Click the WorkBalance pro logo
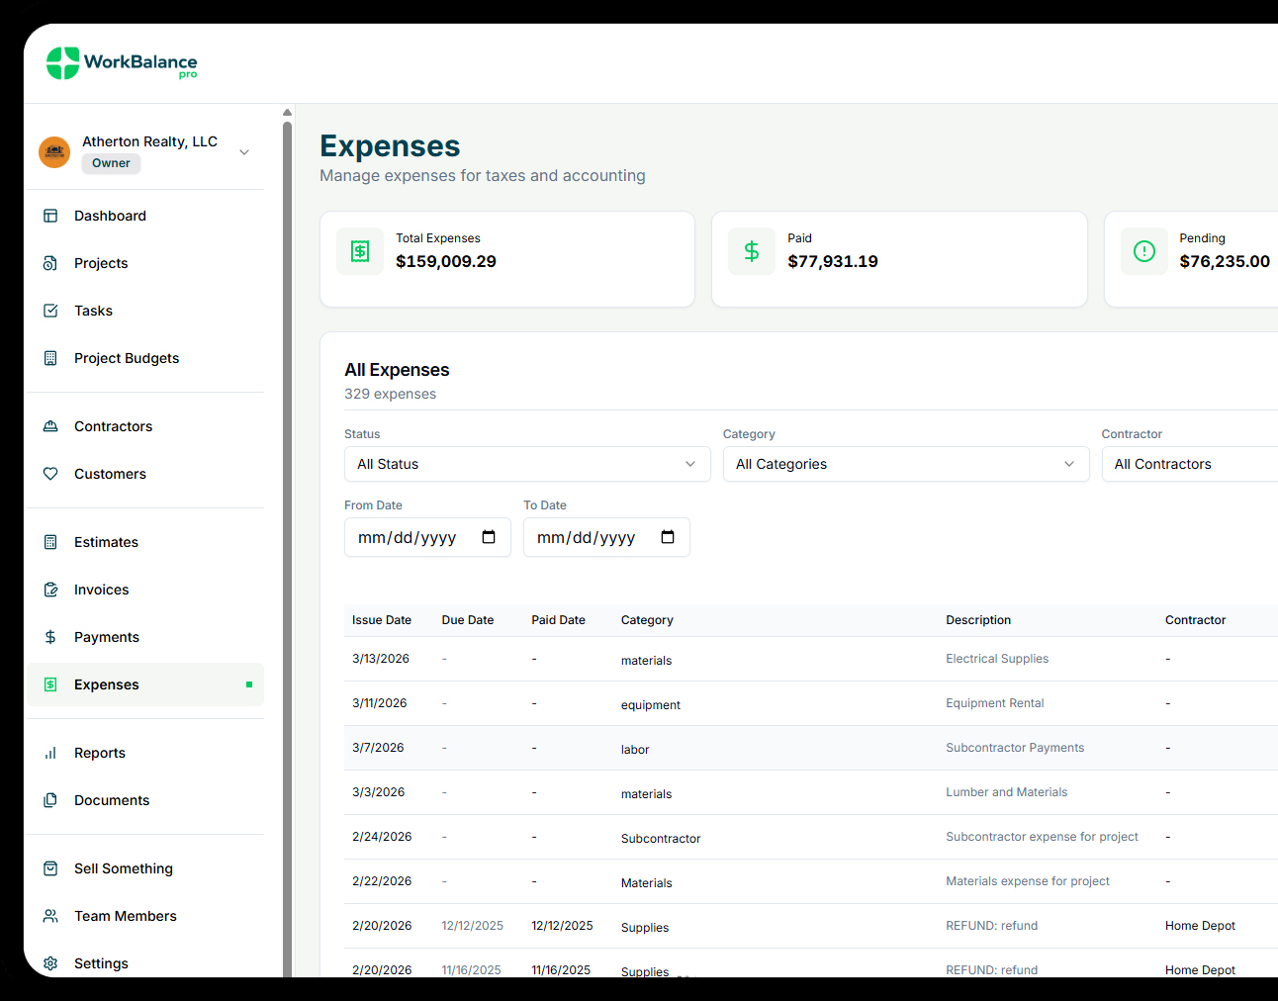Screen dimensions: 1278x1001 (122, 63)
